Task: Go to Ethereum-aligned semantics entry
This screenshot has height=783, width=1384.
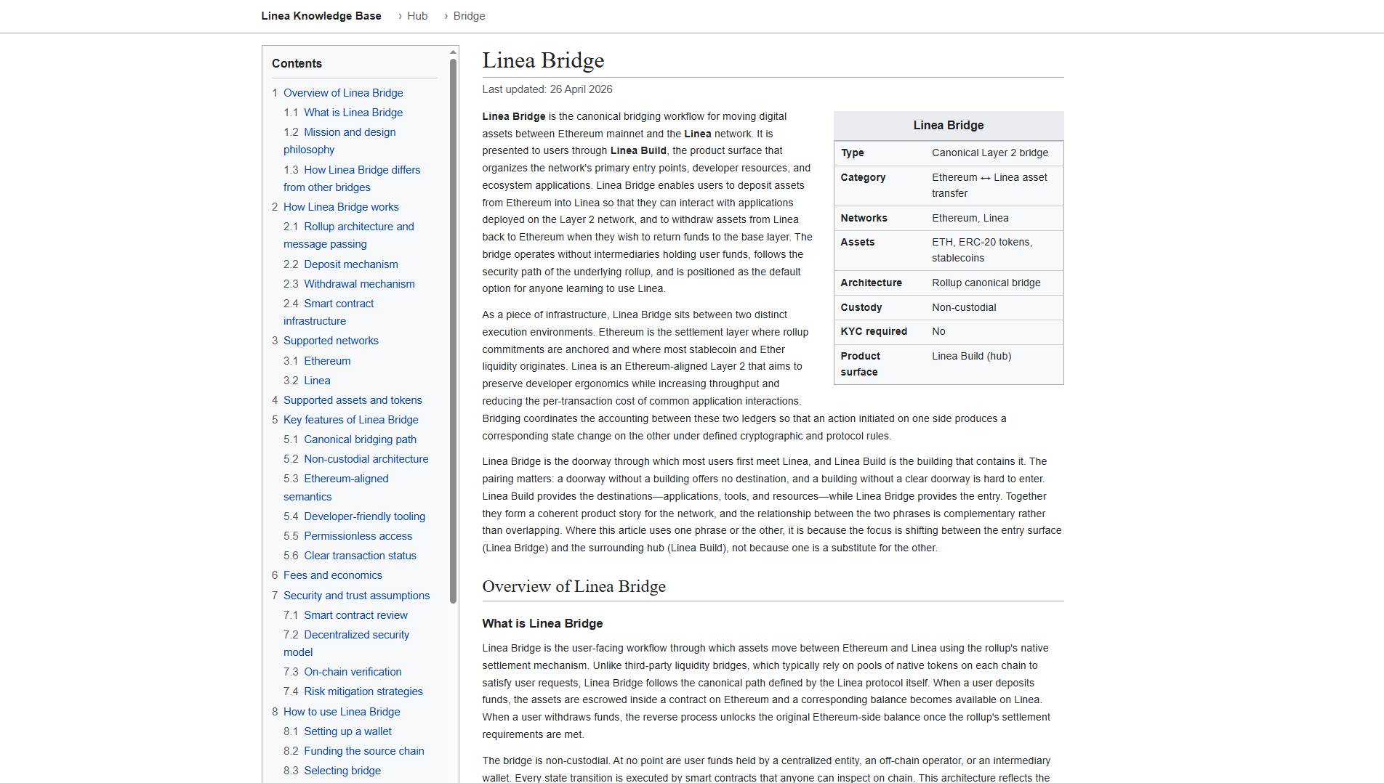Action: (336, 487)
